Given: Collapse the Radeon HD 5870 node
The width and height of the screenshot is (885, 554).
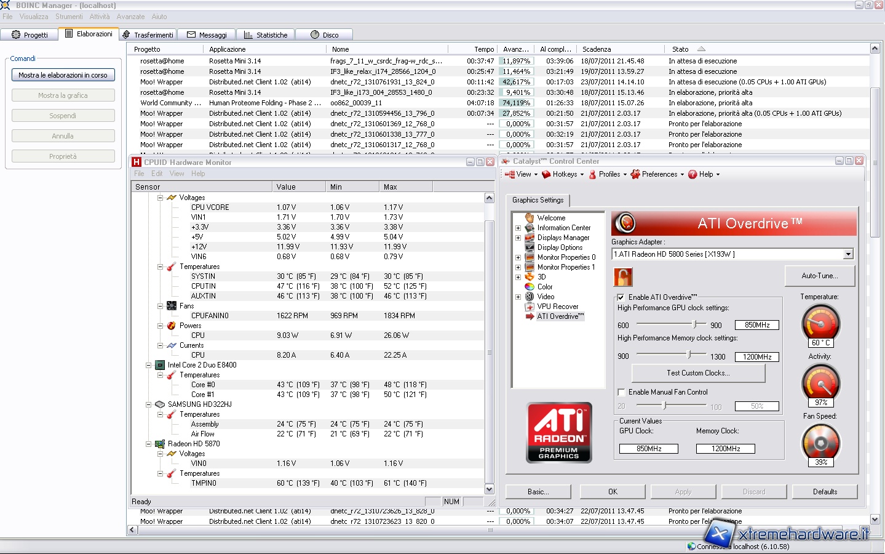Looking at the screenshot, I should [148, 444].
